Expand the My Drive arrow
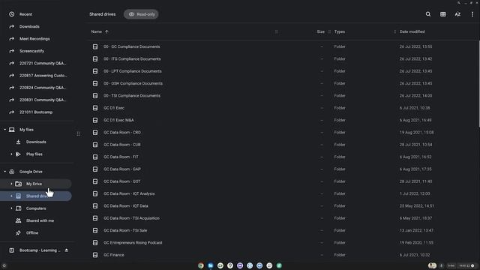480x270 pixels. [x=11, y=184]
